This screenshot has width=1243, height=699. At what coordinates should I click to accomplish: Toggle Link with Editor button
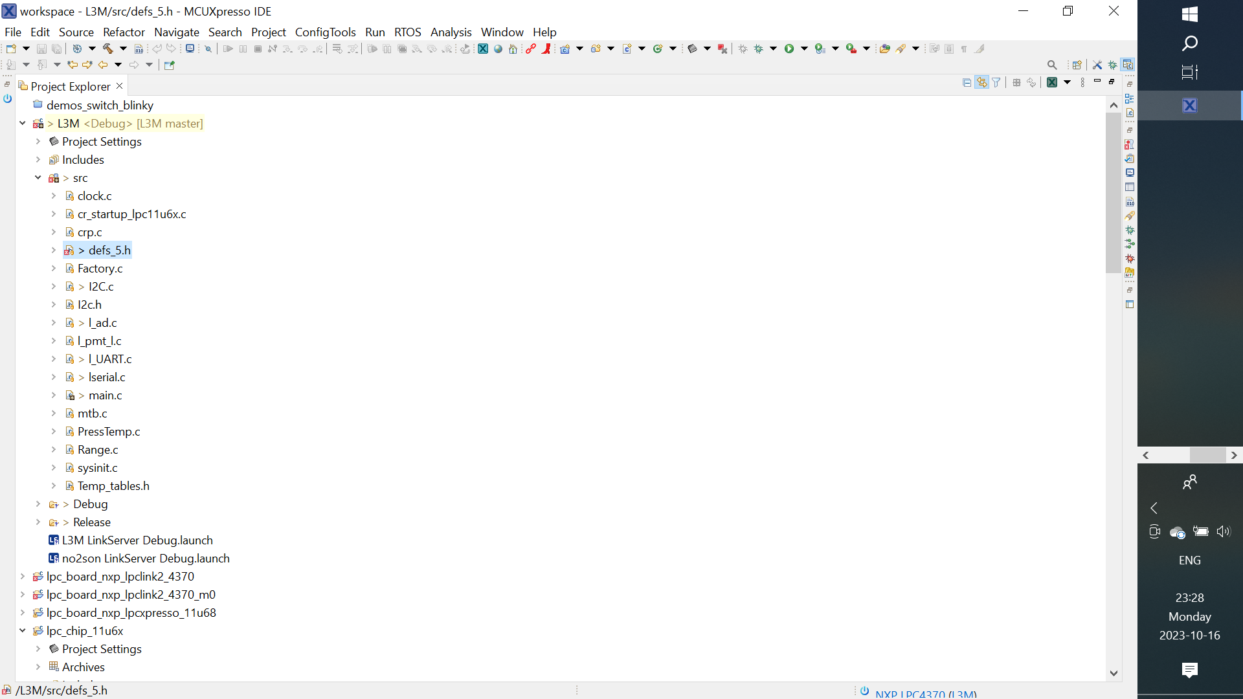tap(982, 82)
